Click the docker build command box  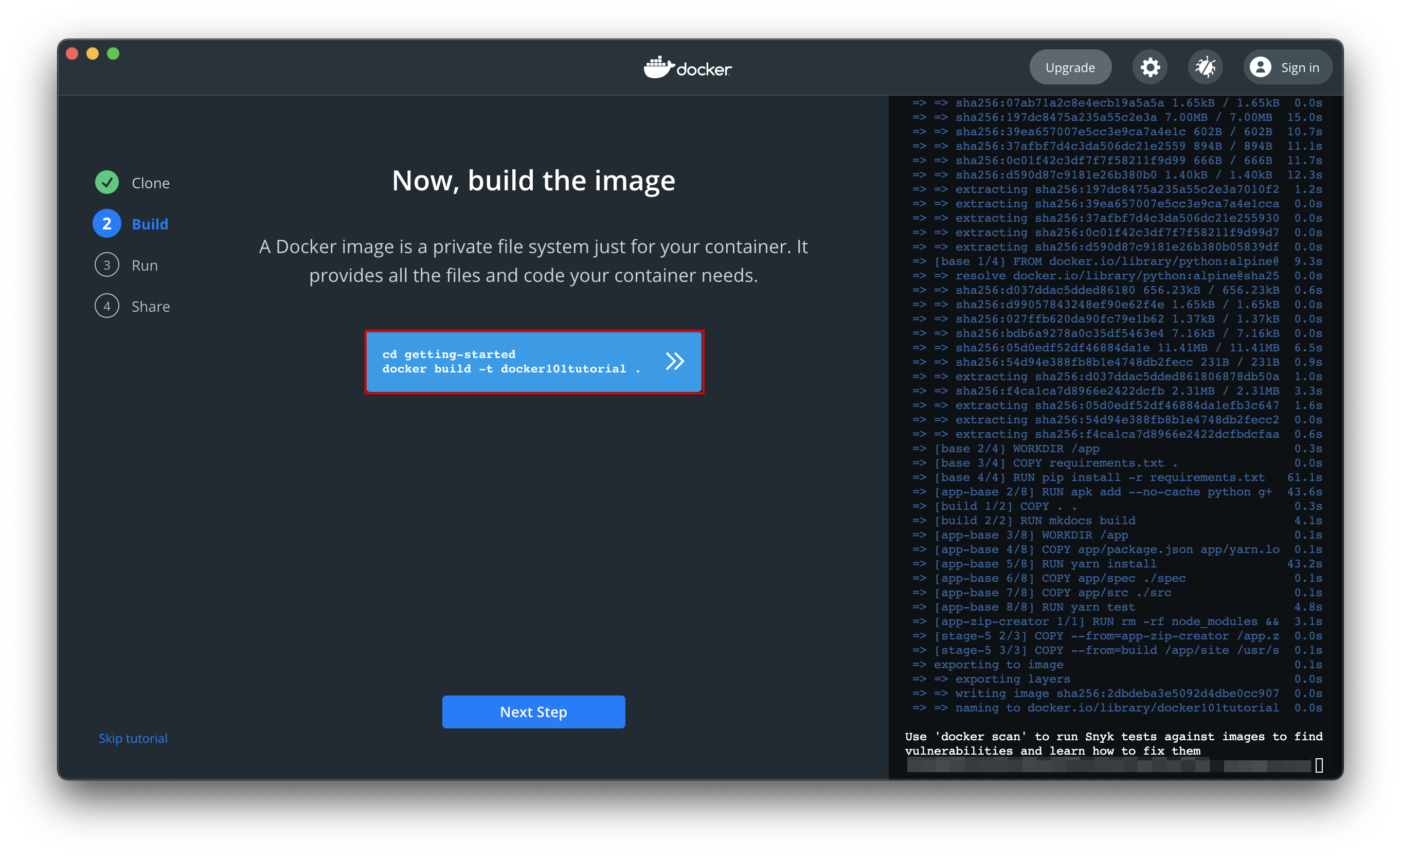tap(512, 362)
